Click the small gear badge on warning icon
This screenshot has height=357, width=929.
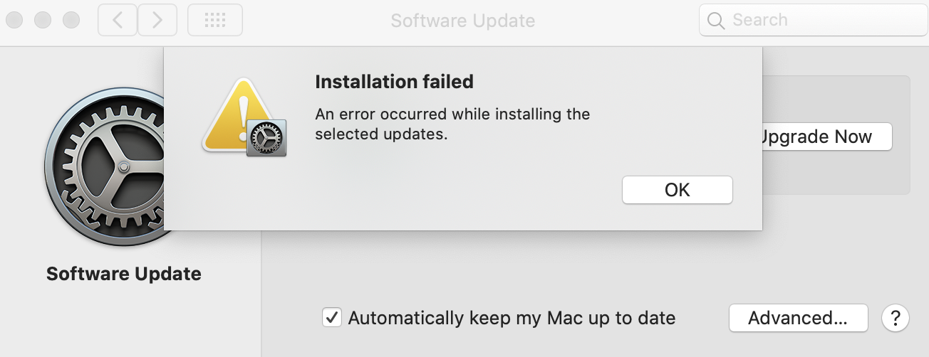266,138
